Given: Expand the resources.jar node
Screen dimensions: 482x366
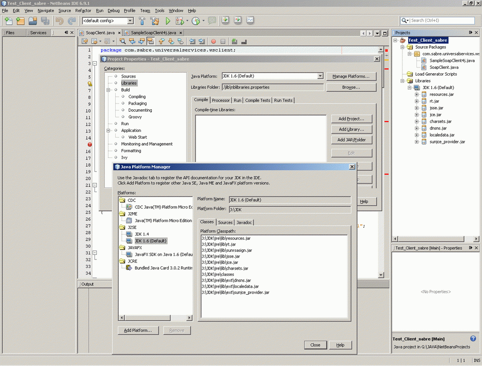Looking at the screenshot, I should tap(416, 94).
